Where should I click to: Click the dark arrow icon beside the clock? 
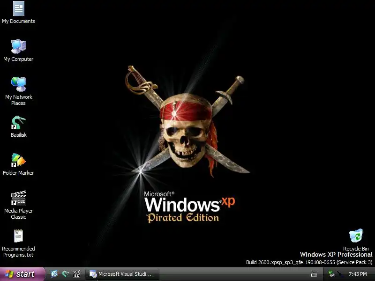click(x=339, y=274)
